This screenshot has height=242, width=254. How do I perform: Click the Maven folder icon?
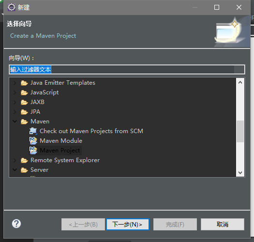(x=24, y=121)
